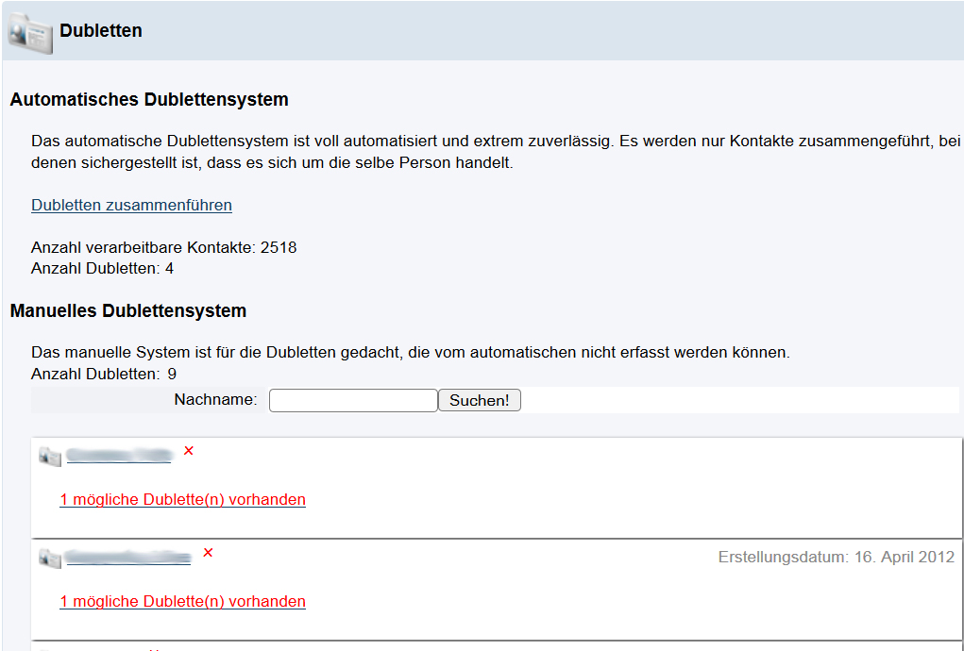Click the 'Manuelles Dublettensystem' heading

[x=128, y=310]
